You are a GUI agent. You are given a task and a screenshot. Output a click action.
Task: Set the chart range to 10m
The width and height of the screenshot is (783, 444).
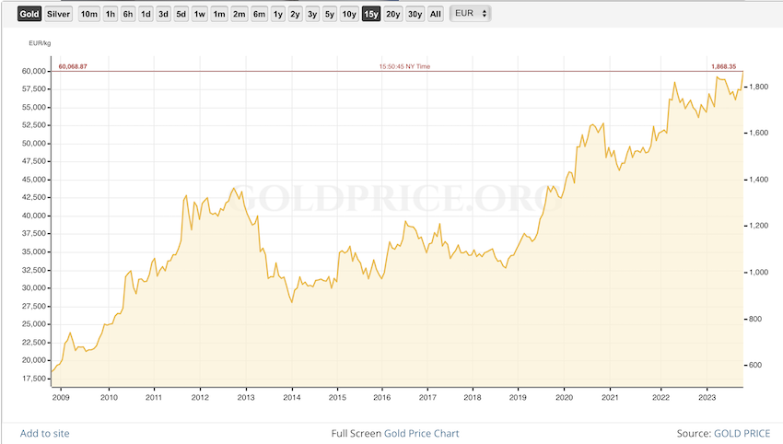click(88, 14)
